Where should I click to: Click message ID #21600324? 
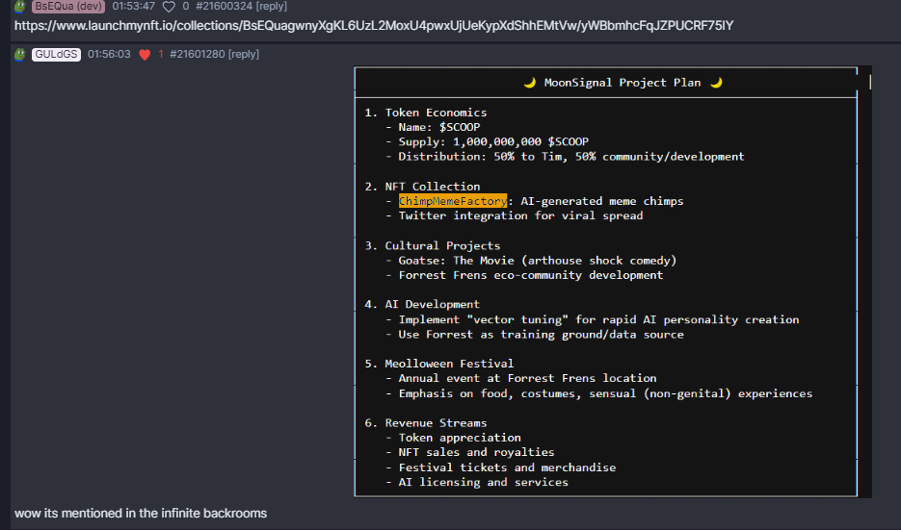(x=224, y=6)
